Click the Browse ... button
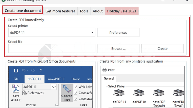This screenshot has height=108, width=193. pyautogui.click(x=118, y=48)
